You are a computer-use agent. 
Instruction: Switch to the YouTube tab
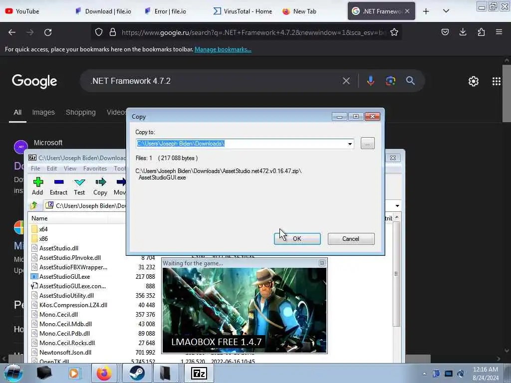click(x=22, y=11)
